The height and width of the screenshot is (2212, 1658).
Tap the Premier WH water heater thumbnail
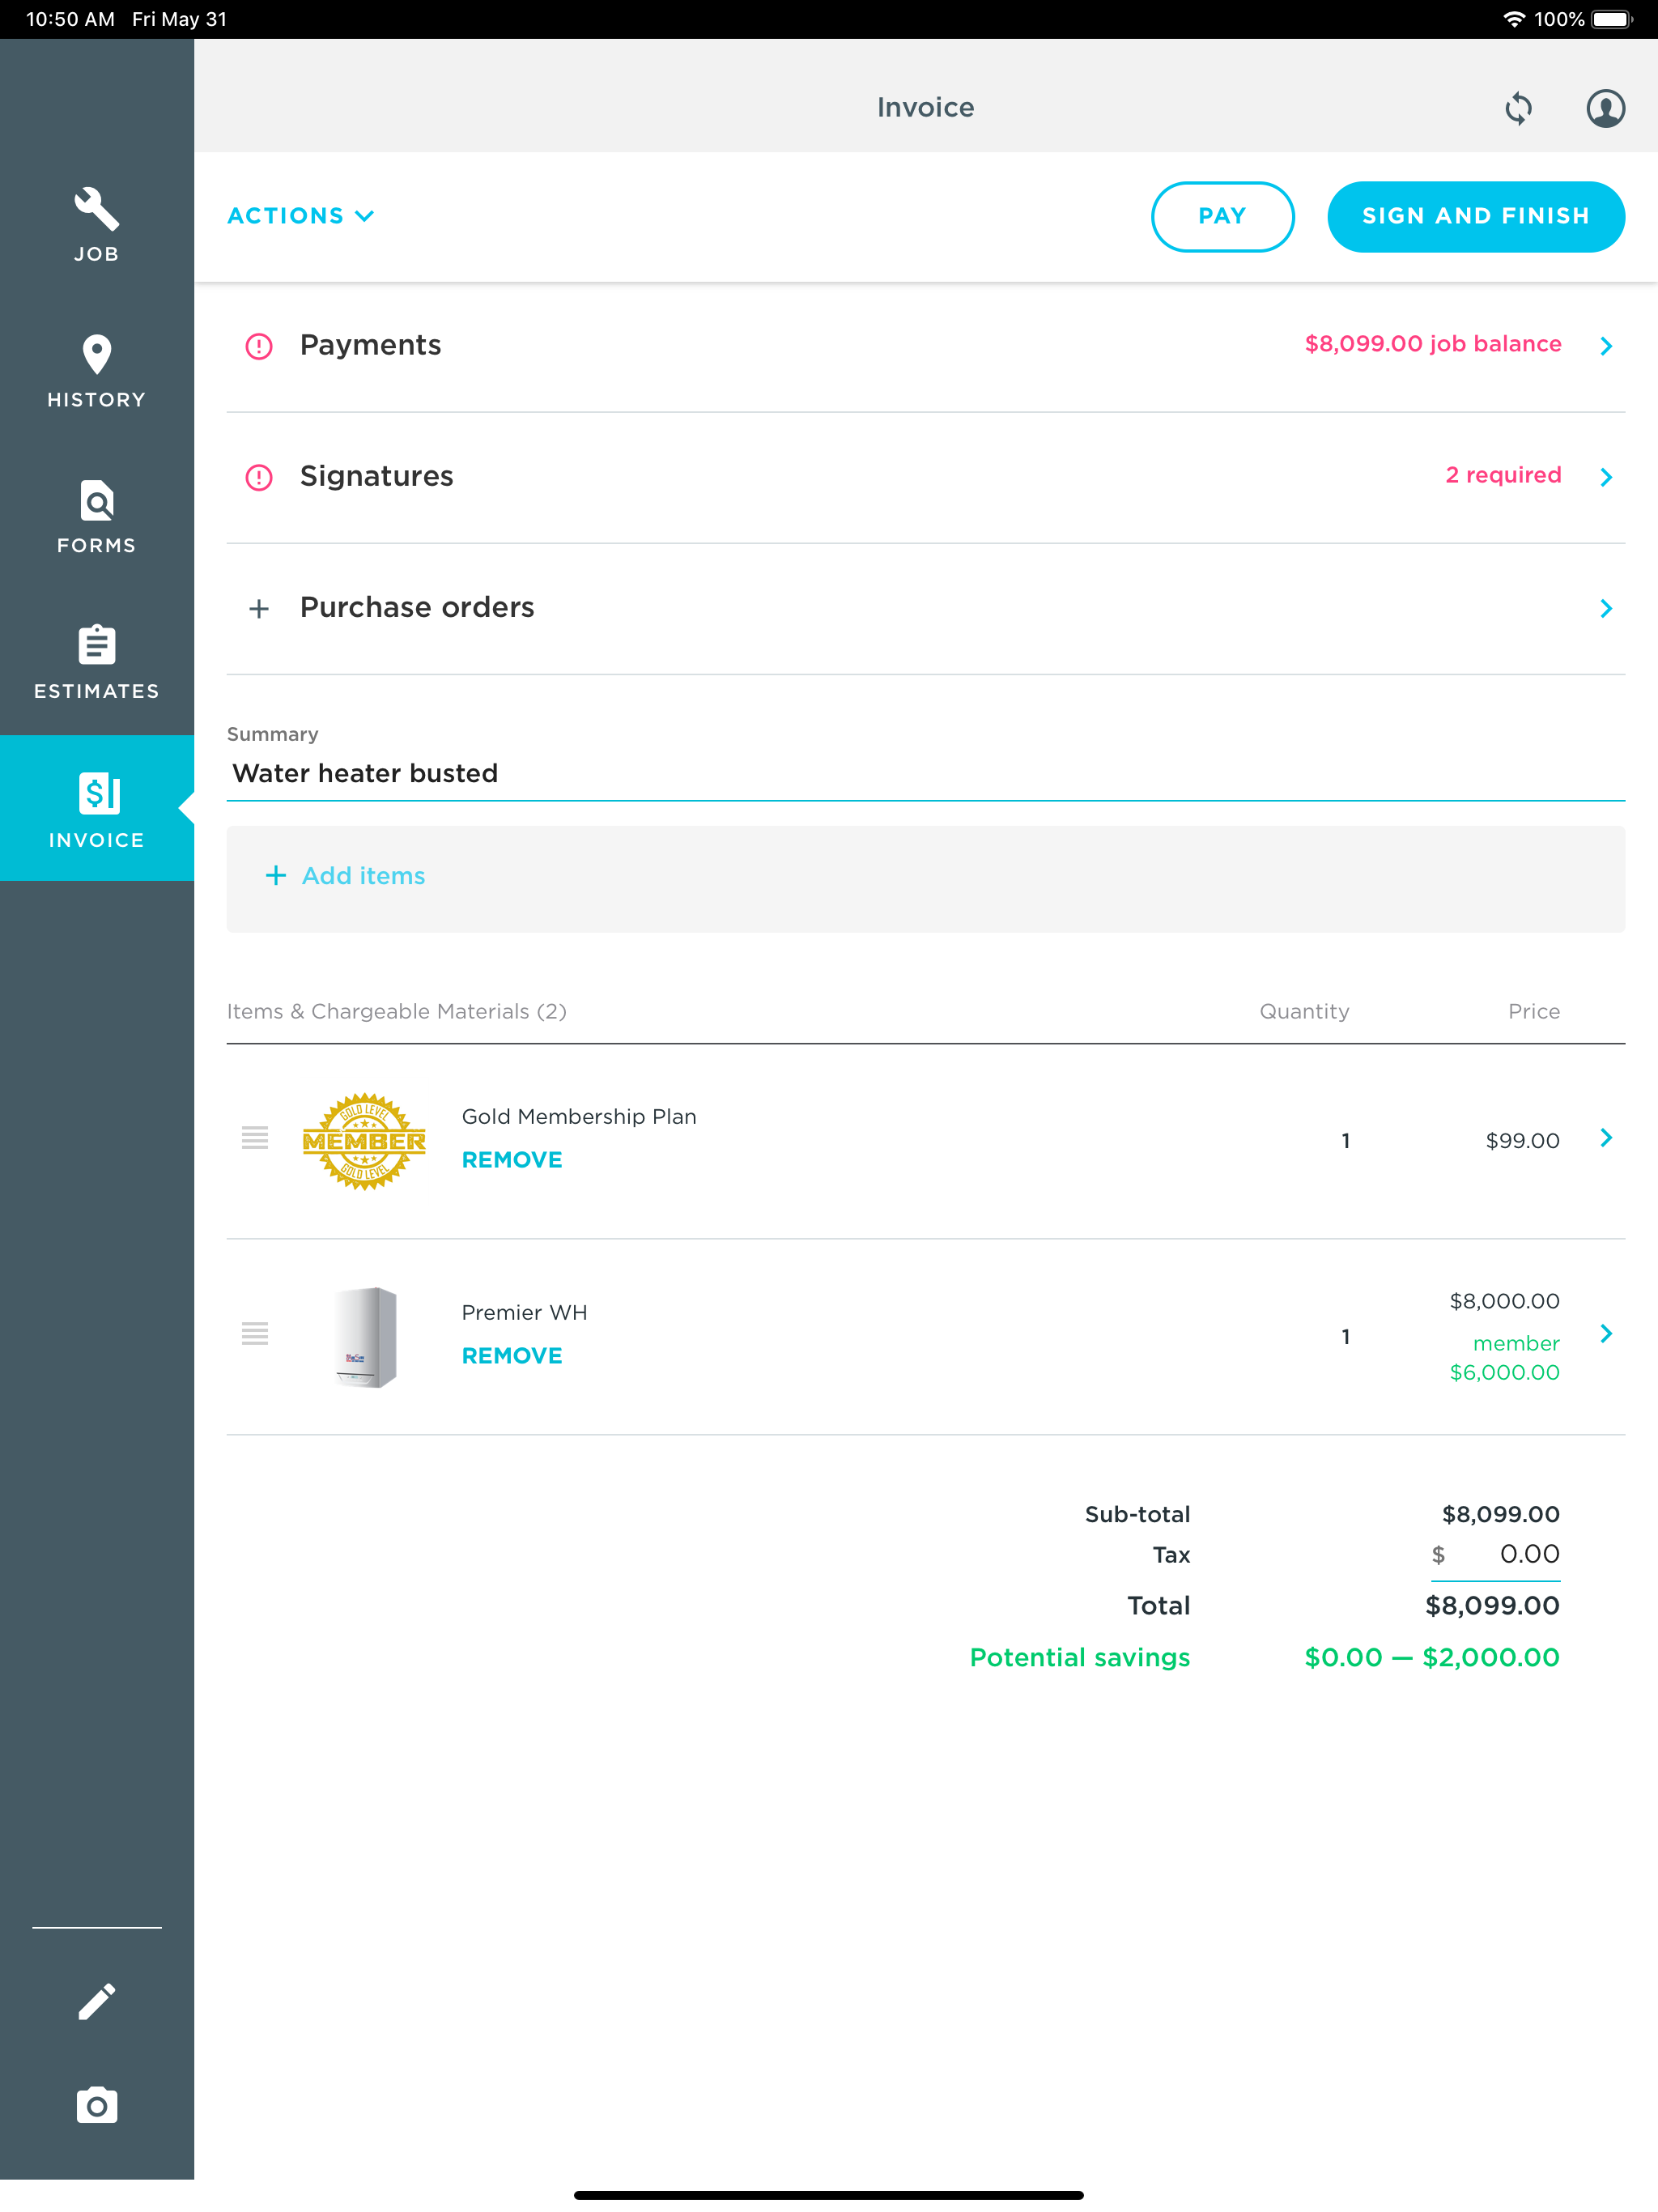pos(365,1336)
